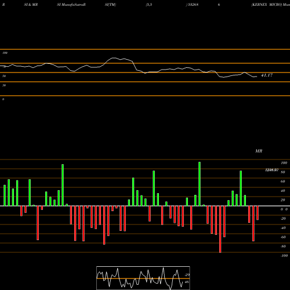Click the 'SI & MR' header text
This screenshot has height=290, width=290.
31,5
